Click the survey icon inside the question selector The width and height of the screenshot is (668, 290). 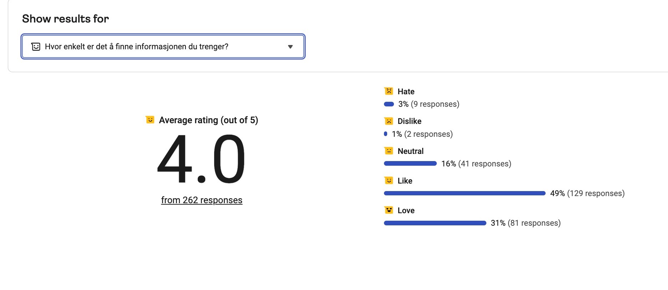pos(36,47)
